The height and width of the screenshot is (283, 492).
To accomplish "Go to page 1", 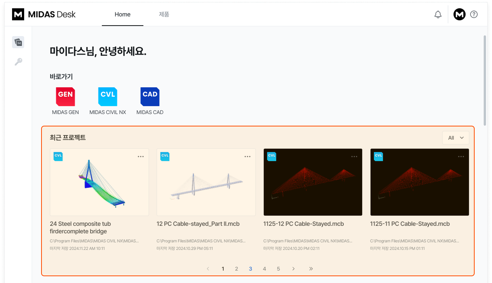I will (223, 269).
